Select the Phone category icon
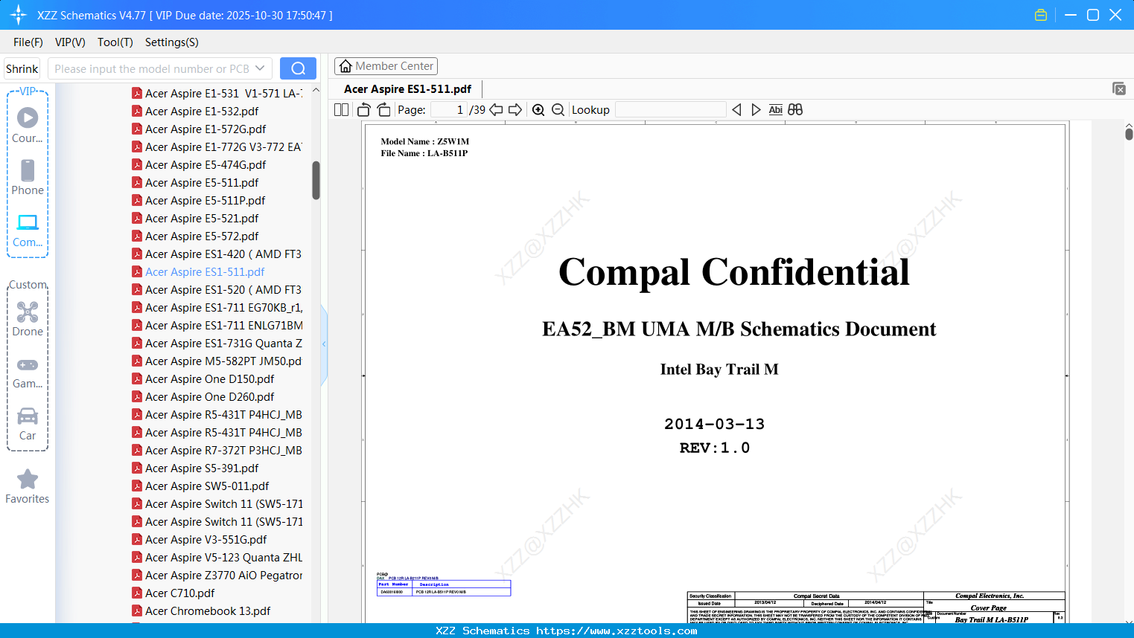Viewport: 1134px width, 638px height. (28, 177)
